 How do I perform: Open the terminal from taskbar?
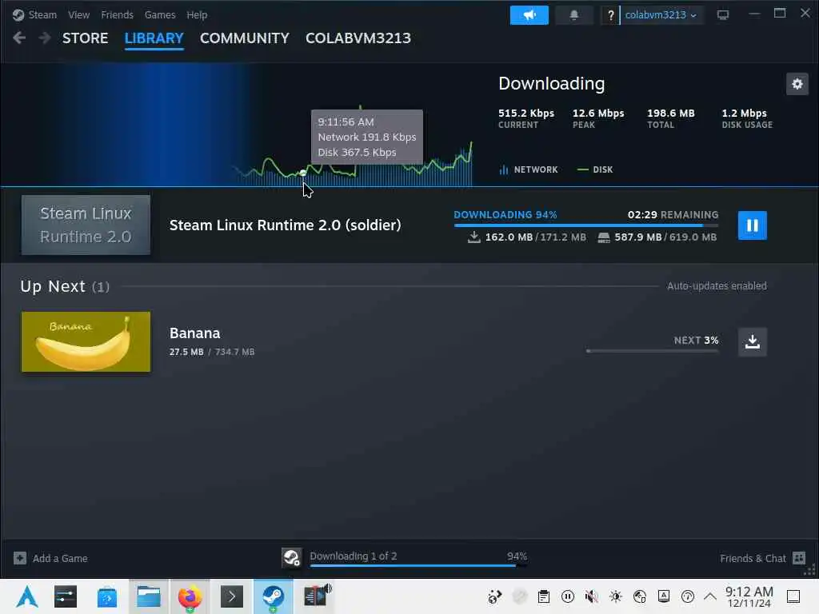pos(232,596)
